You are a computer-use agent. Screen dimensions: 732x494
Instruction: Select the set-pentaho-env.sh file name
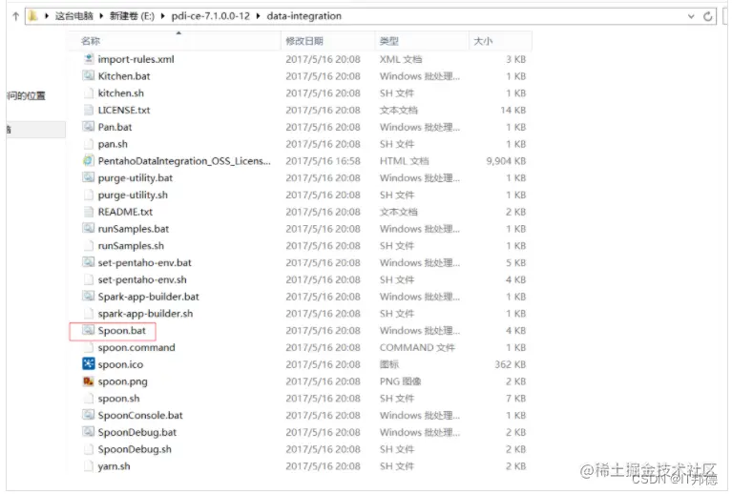[142, 279]
